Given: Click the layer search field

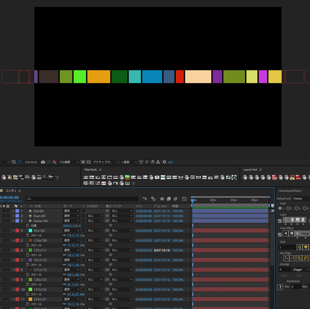Looking at the screenshot, I should point(82,199).
